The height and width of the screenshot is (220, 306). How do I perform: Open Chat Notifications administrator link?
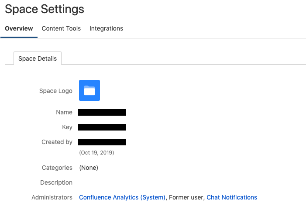[x=232, y=197]
